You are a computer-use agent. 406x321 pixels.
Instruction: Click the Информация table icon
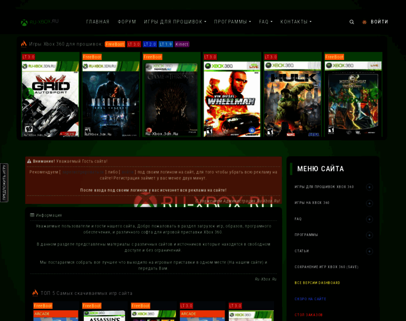[x=32, y=215]
